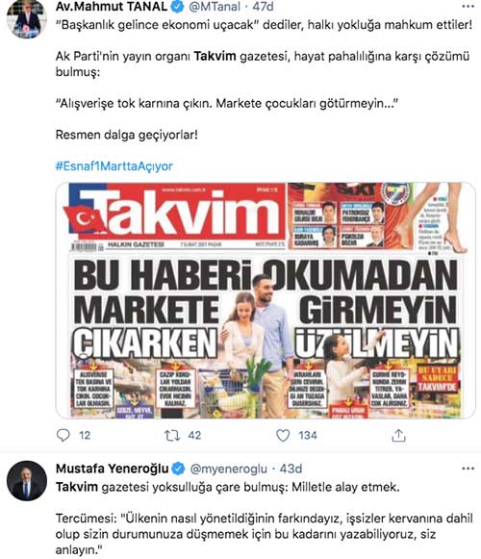Retweet the Mahmut Tanal tweet

coord(172,435)
